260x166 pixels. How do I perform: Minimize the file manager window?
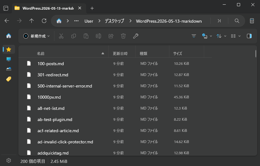224,5
